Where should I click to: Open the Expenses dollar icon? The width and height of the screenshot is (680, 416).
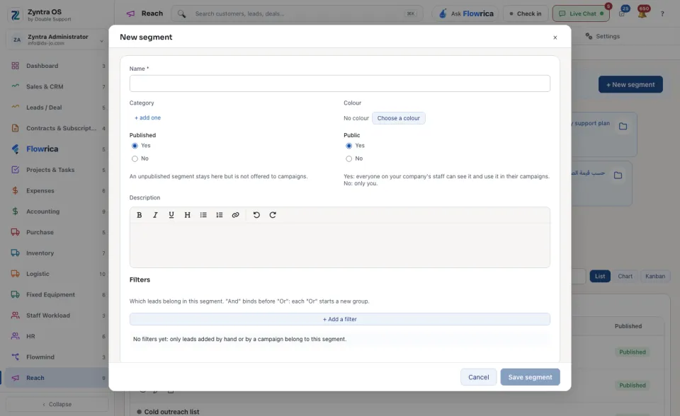coord(15,191)
